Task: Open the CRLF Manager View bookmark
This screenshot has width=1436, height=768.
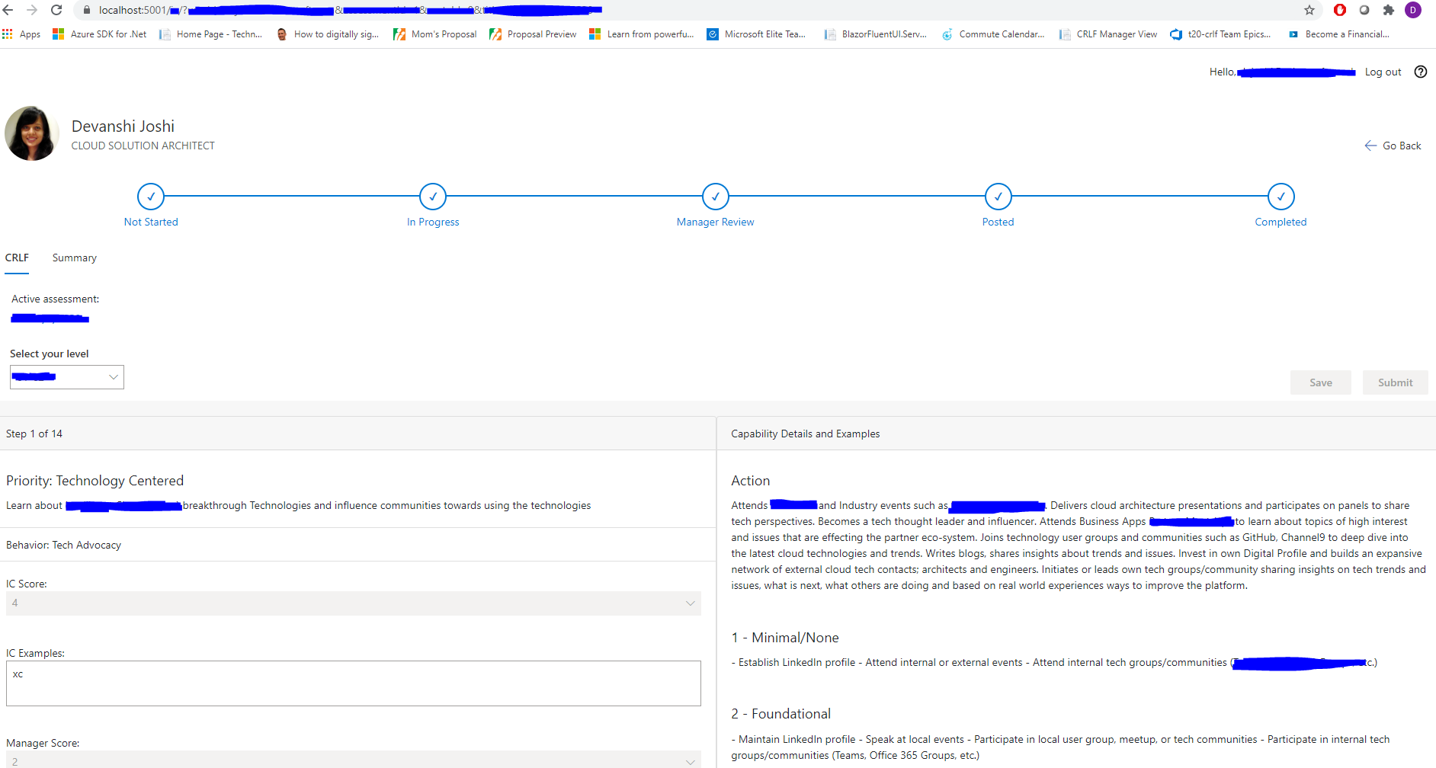Action: click(1116, 34)
